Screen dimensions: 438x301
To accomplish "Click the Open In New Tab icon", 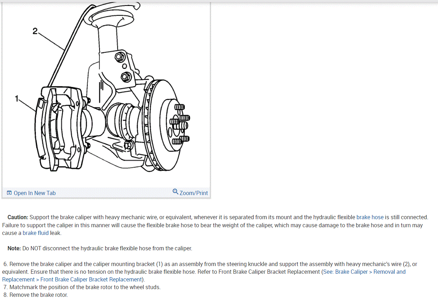I will [9, 193].
